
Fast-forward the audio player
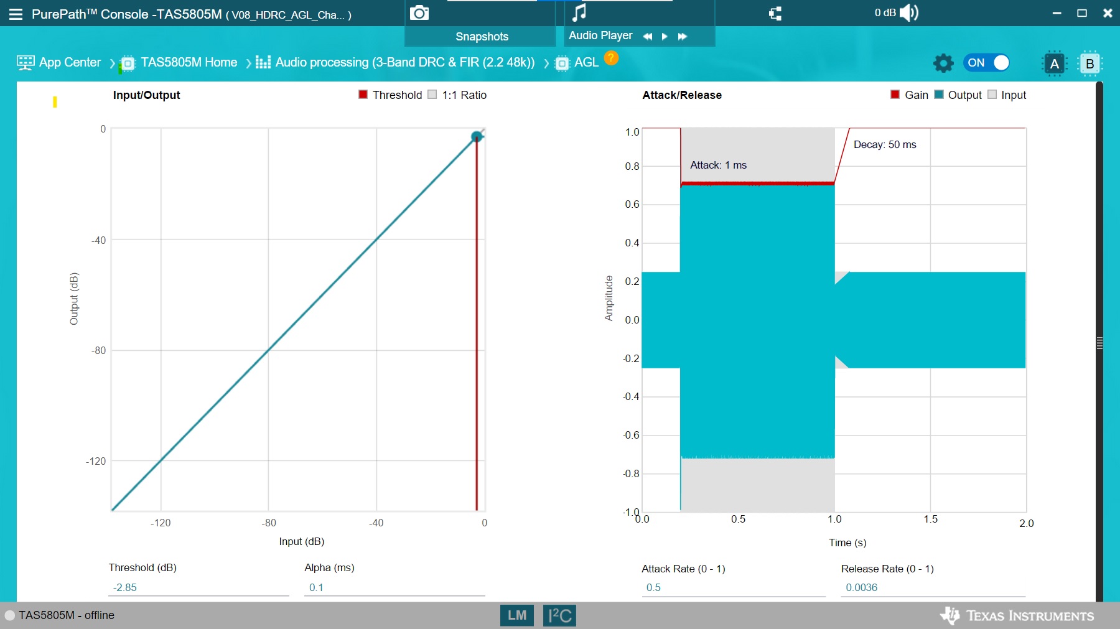[682, 37]
